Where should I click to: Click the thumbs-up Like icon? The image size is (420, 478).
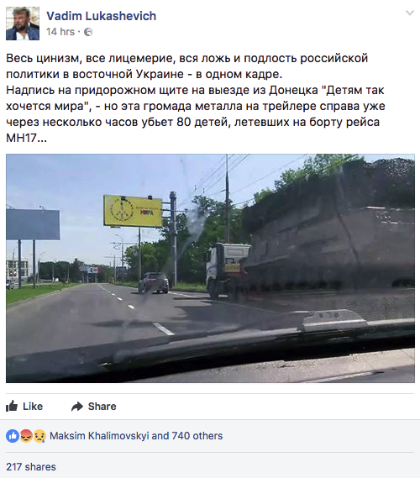pyautogui.click(x=12, y=406)
